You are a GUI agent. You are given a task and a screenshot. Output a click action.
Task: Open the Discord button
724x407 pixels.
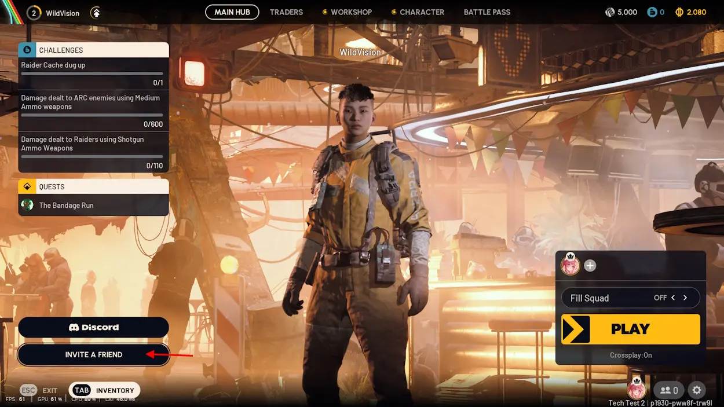93,328
